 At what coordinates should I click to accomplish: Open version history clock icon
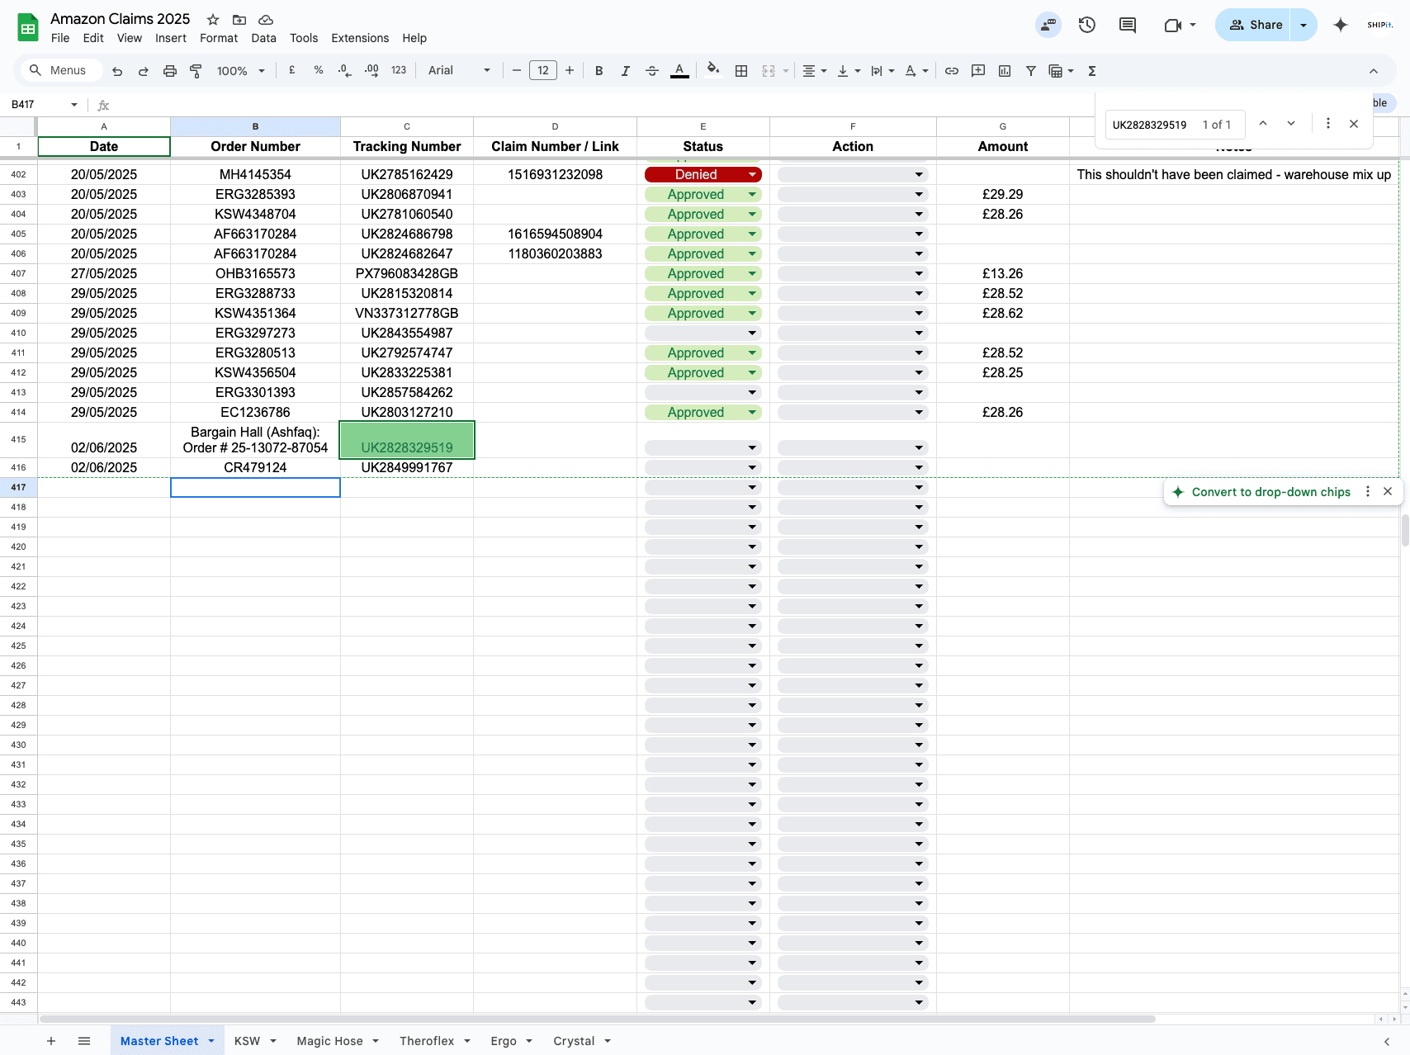pyautogui.click(x=1087, y=25)
